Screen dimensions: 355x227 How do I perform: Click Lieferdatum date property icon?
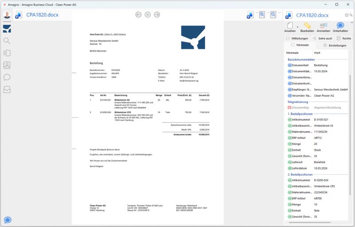[289, 168]
